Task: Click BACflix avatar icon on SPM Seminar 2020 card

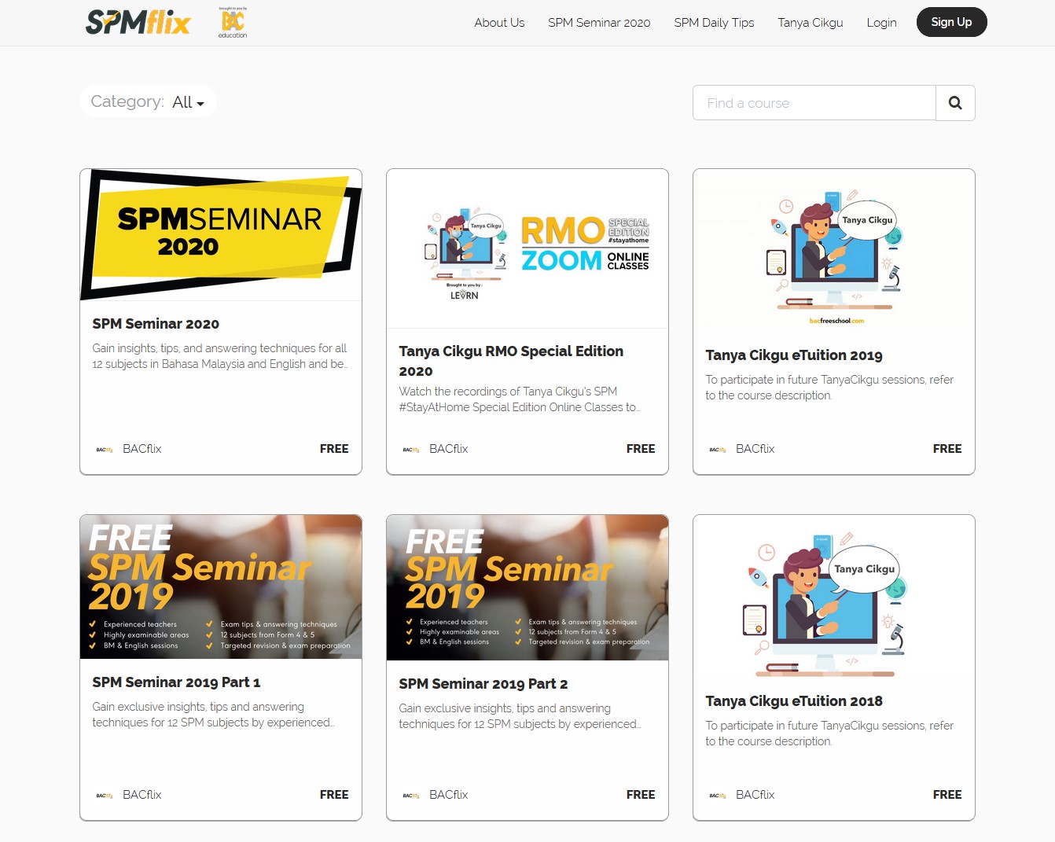Action: coord(105,450)
